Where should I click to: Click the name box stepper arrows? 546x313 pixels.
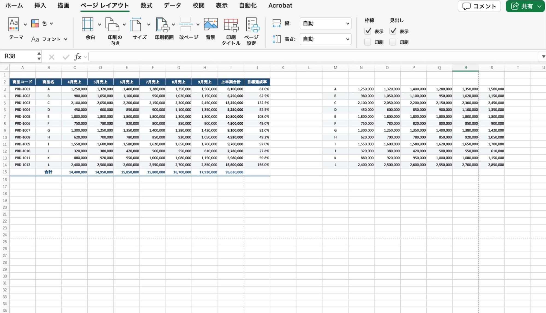point(39,56)
